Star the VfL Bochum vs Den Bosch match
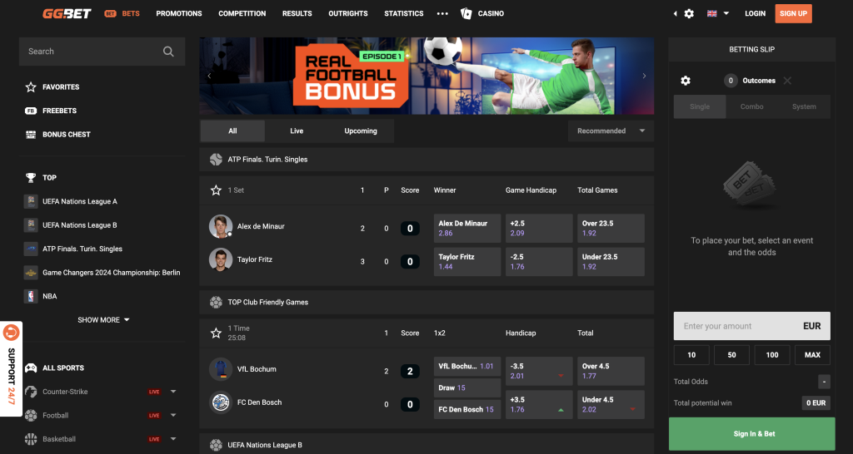 click(x=216, y=333)
